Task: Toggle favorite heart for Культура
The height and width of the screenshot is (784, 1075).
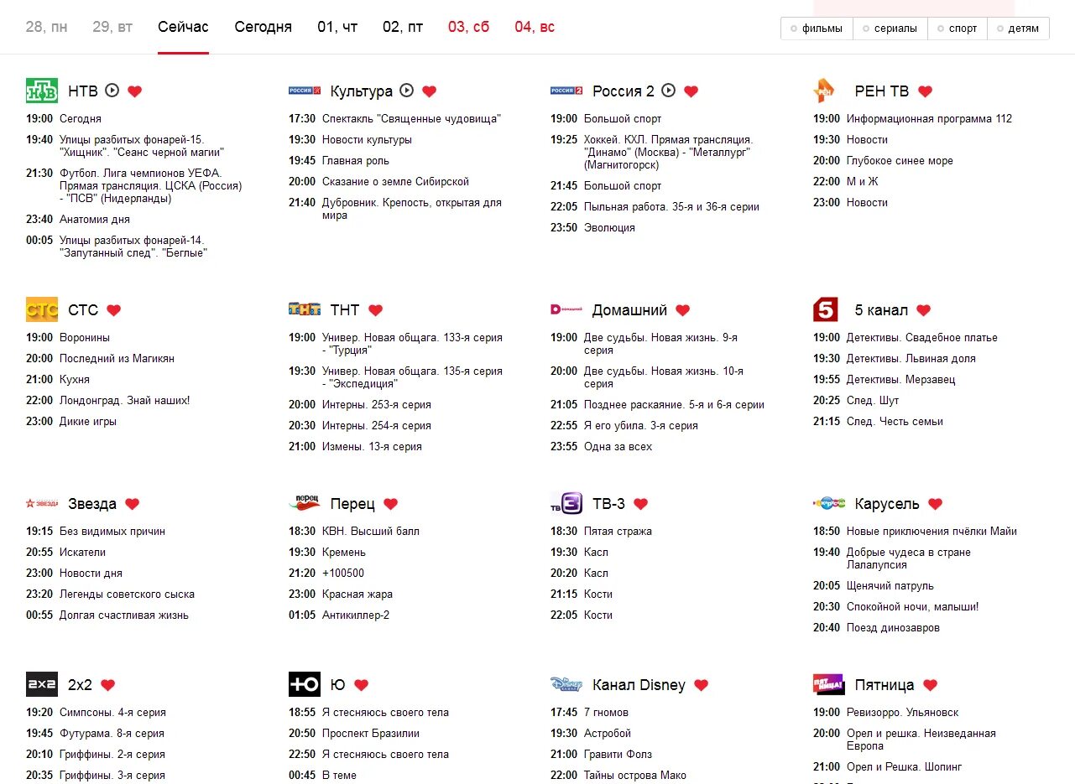Action: (429, 91)
